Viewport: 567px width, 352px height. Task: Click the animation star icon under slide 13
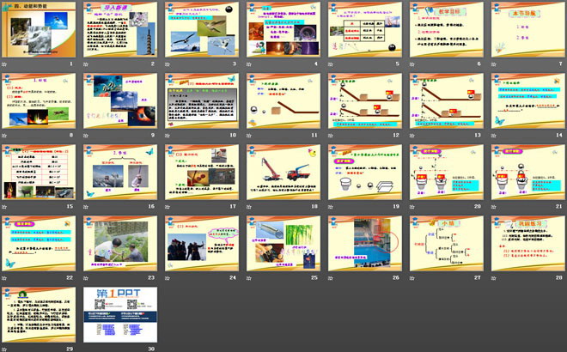click(412, 135)
